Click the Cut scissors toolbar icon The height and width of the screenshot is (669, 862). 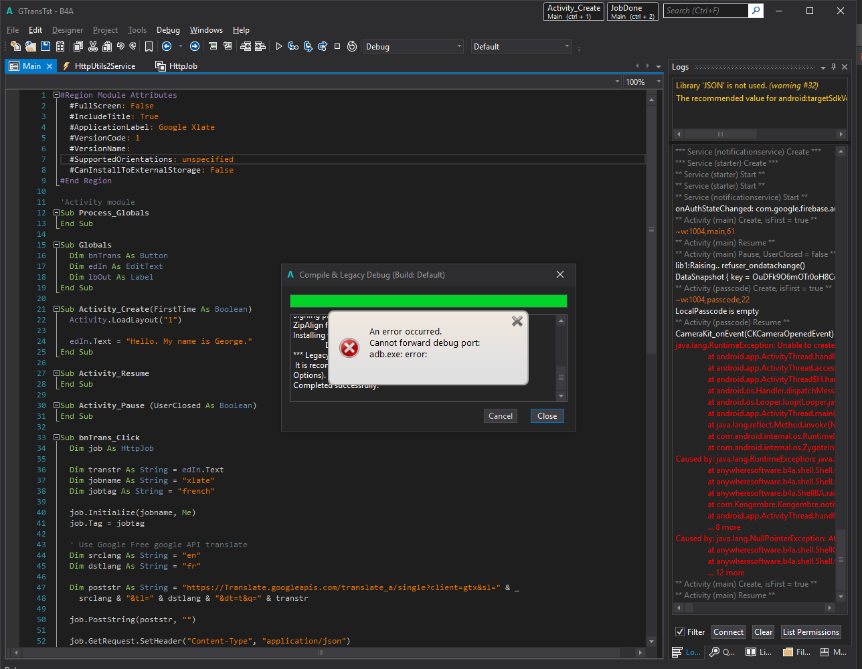click(92, 46)
